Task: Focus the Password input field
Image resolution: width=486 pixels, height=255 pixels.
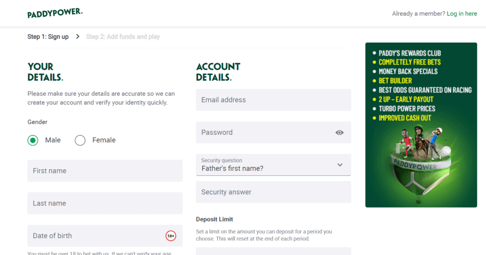Action: click(264, 133)
